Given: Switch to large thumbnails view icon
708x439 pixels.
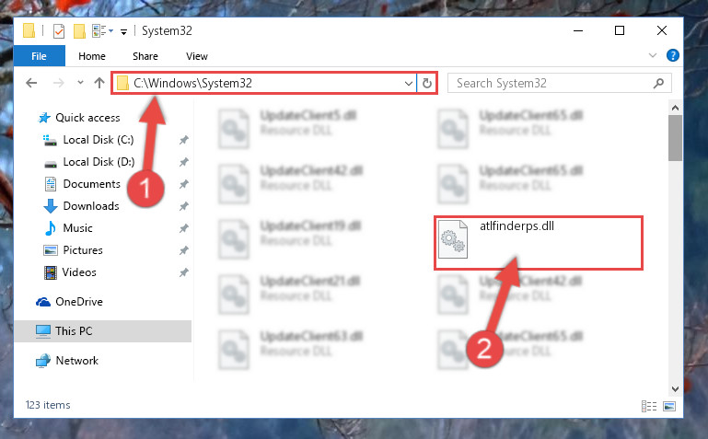Looking at the screenshot, I should coord(669,406).
